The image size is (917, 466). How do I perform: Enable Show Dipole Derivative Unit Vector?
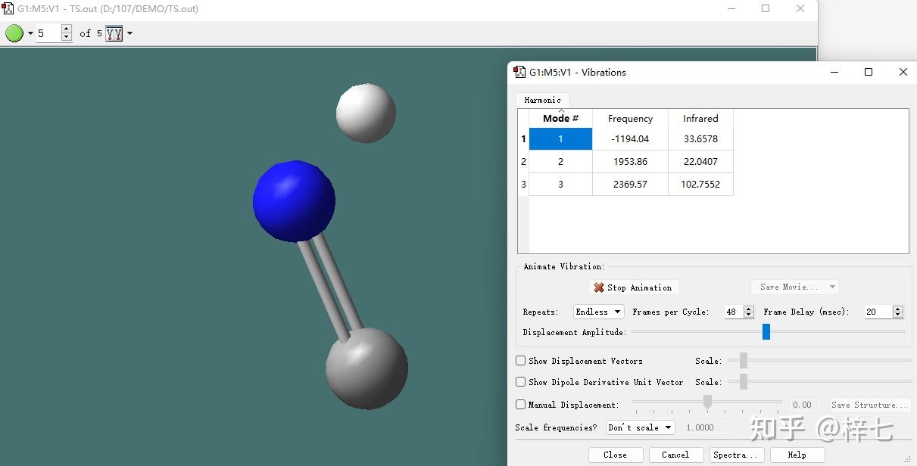click(x=520, y=382)
